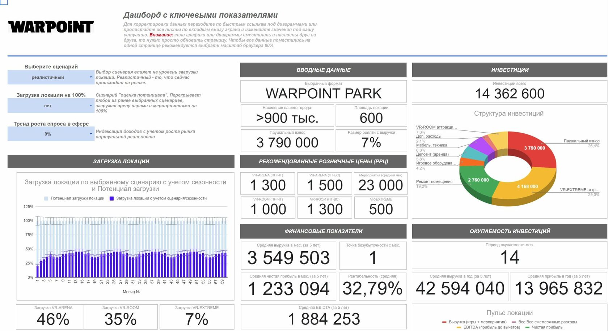Click the WARPOINT logo

tap(51, 27)
